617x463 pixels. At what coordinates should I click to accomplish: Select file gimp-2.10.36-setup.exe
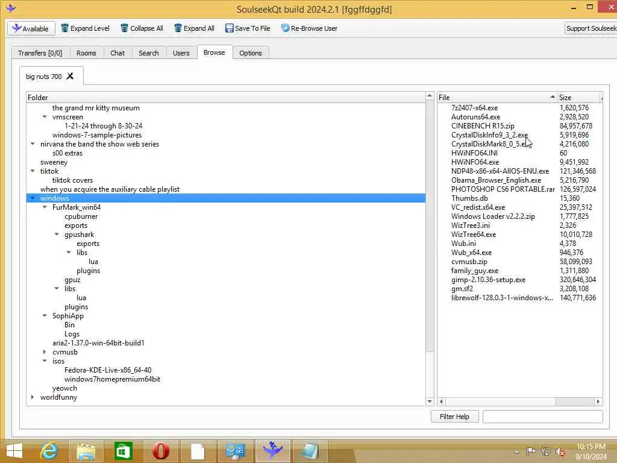488,280
